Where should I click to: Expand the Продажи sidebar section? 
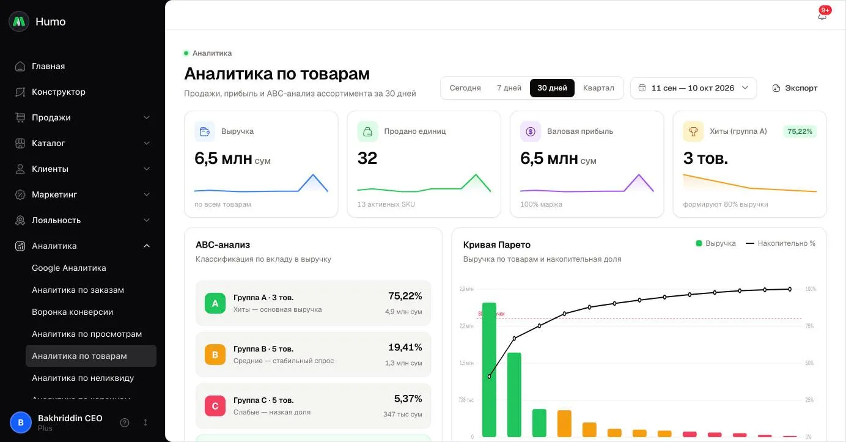tap(147, 117)
